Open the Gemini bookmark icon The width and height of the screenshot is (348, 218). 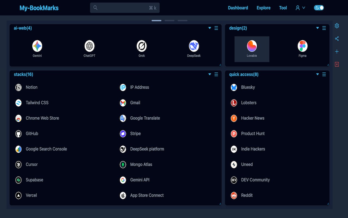(37, 46)
